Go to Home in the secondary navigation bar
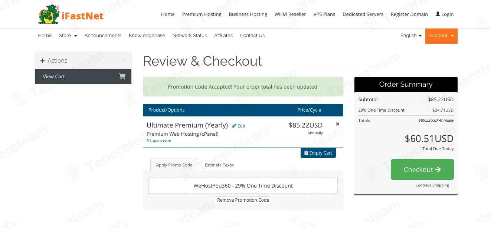 tap(45, 36)
